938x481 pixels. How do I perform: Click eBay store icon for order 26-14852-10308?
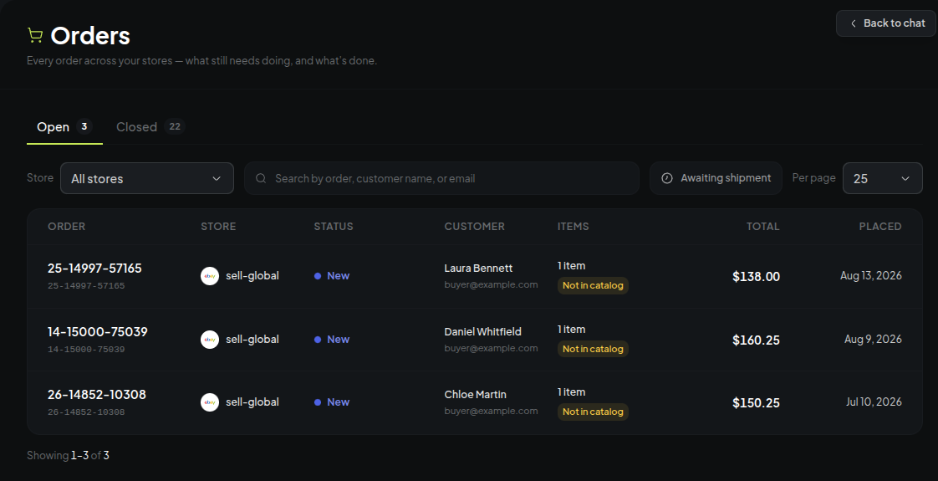coord(209,402)
